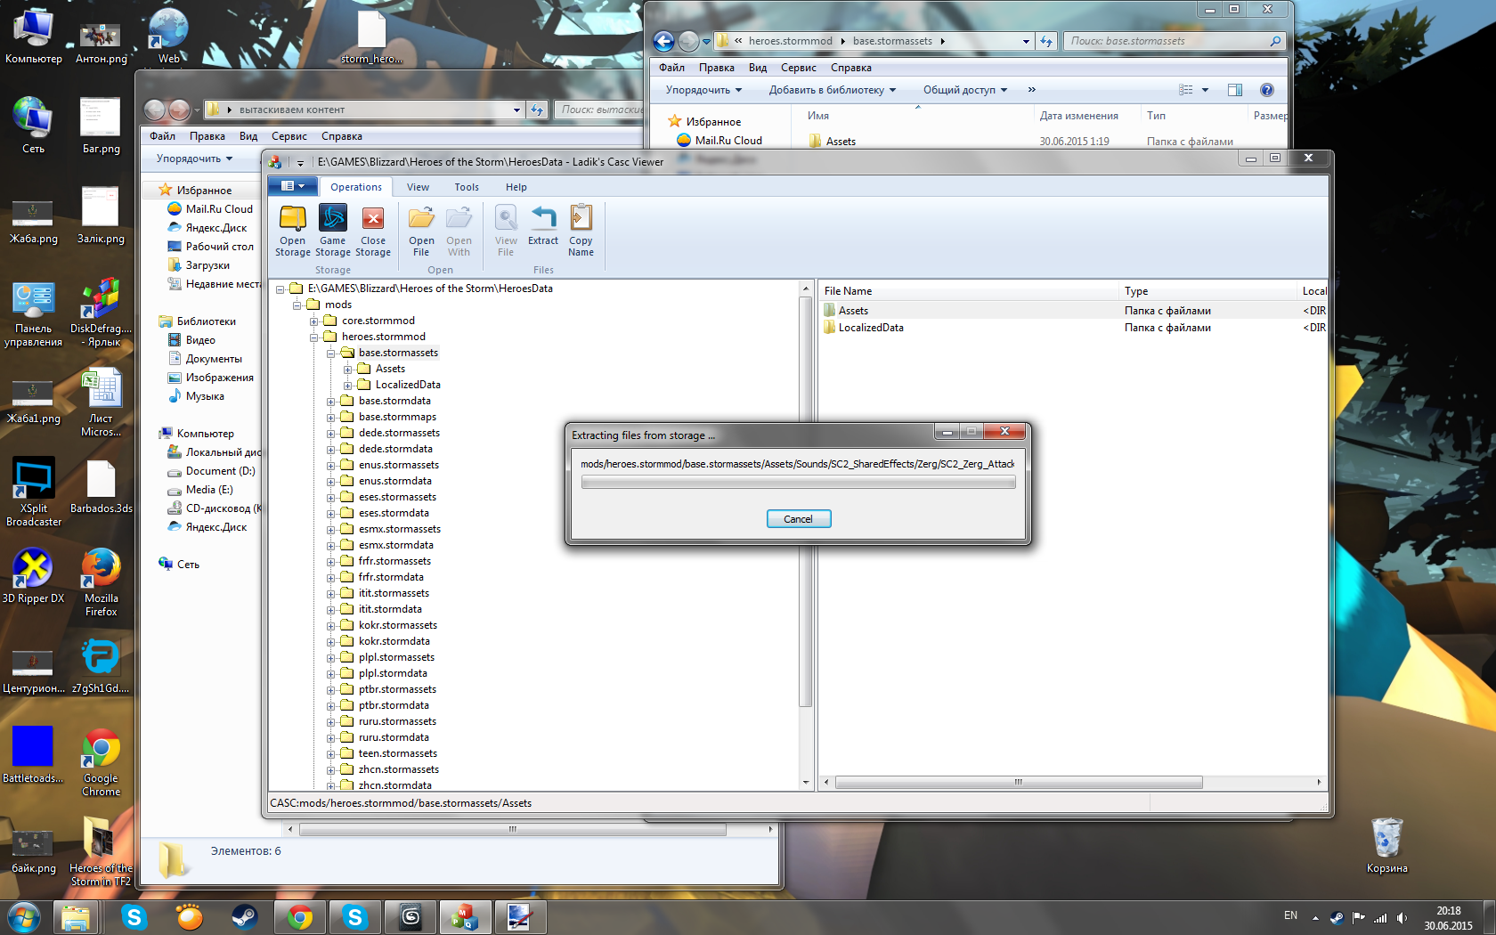
Task: Cancel the file extraction dialog
Action: (799, 519)
